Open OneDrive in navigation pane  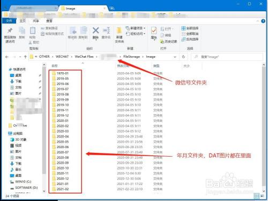point(18,126)
